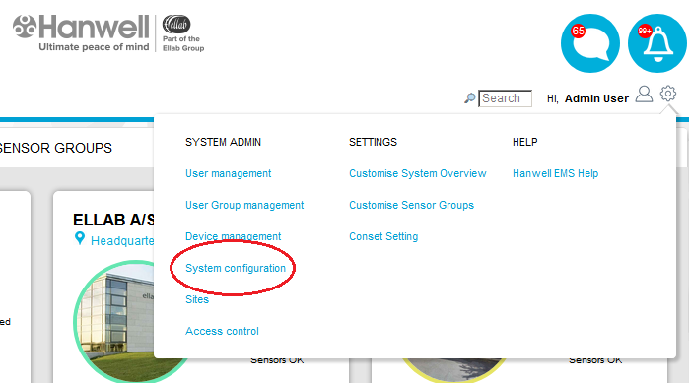689x384 pixels.
Task: Click the Admin User name text
Action: point(596,98)
